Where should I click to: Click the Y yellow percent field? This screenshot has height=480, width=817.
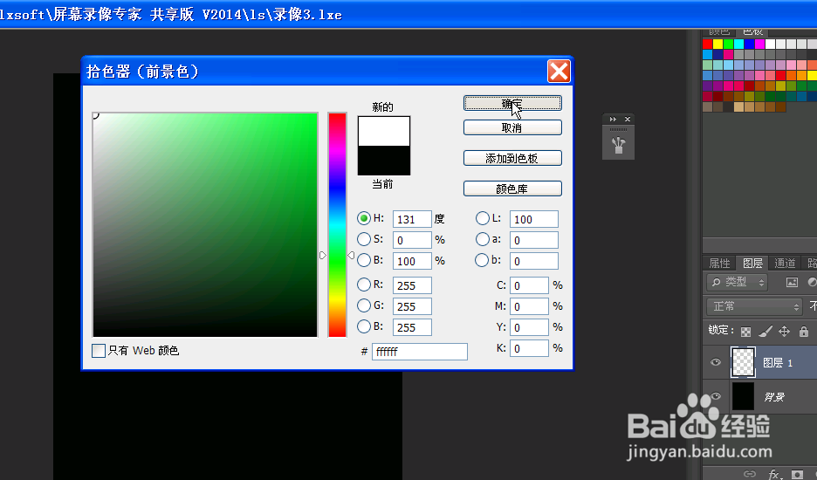[529, 327]
